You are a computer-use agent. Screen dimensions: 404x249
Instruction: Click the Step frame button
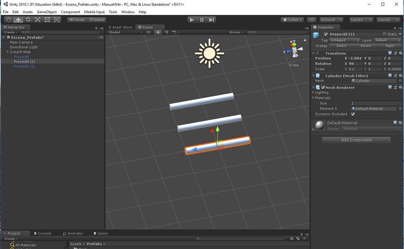[x=211, y=20]
